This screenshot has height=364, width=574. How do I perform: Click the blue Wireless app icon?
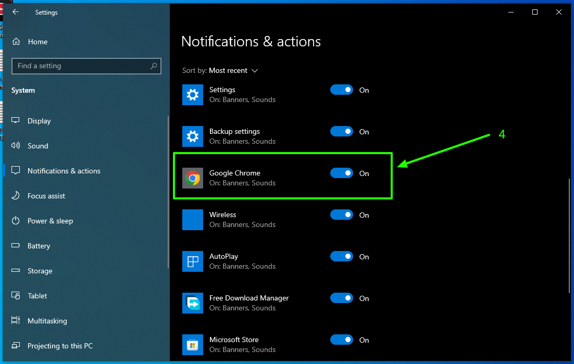tap(193, 220)
